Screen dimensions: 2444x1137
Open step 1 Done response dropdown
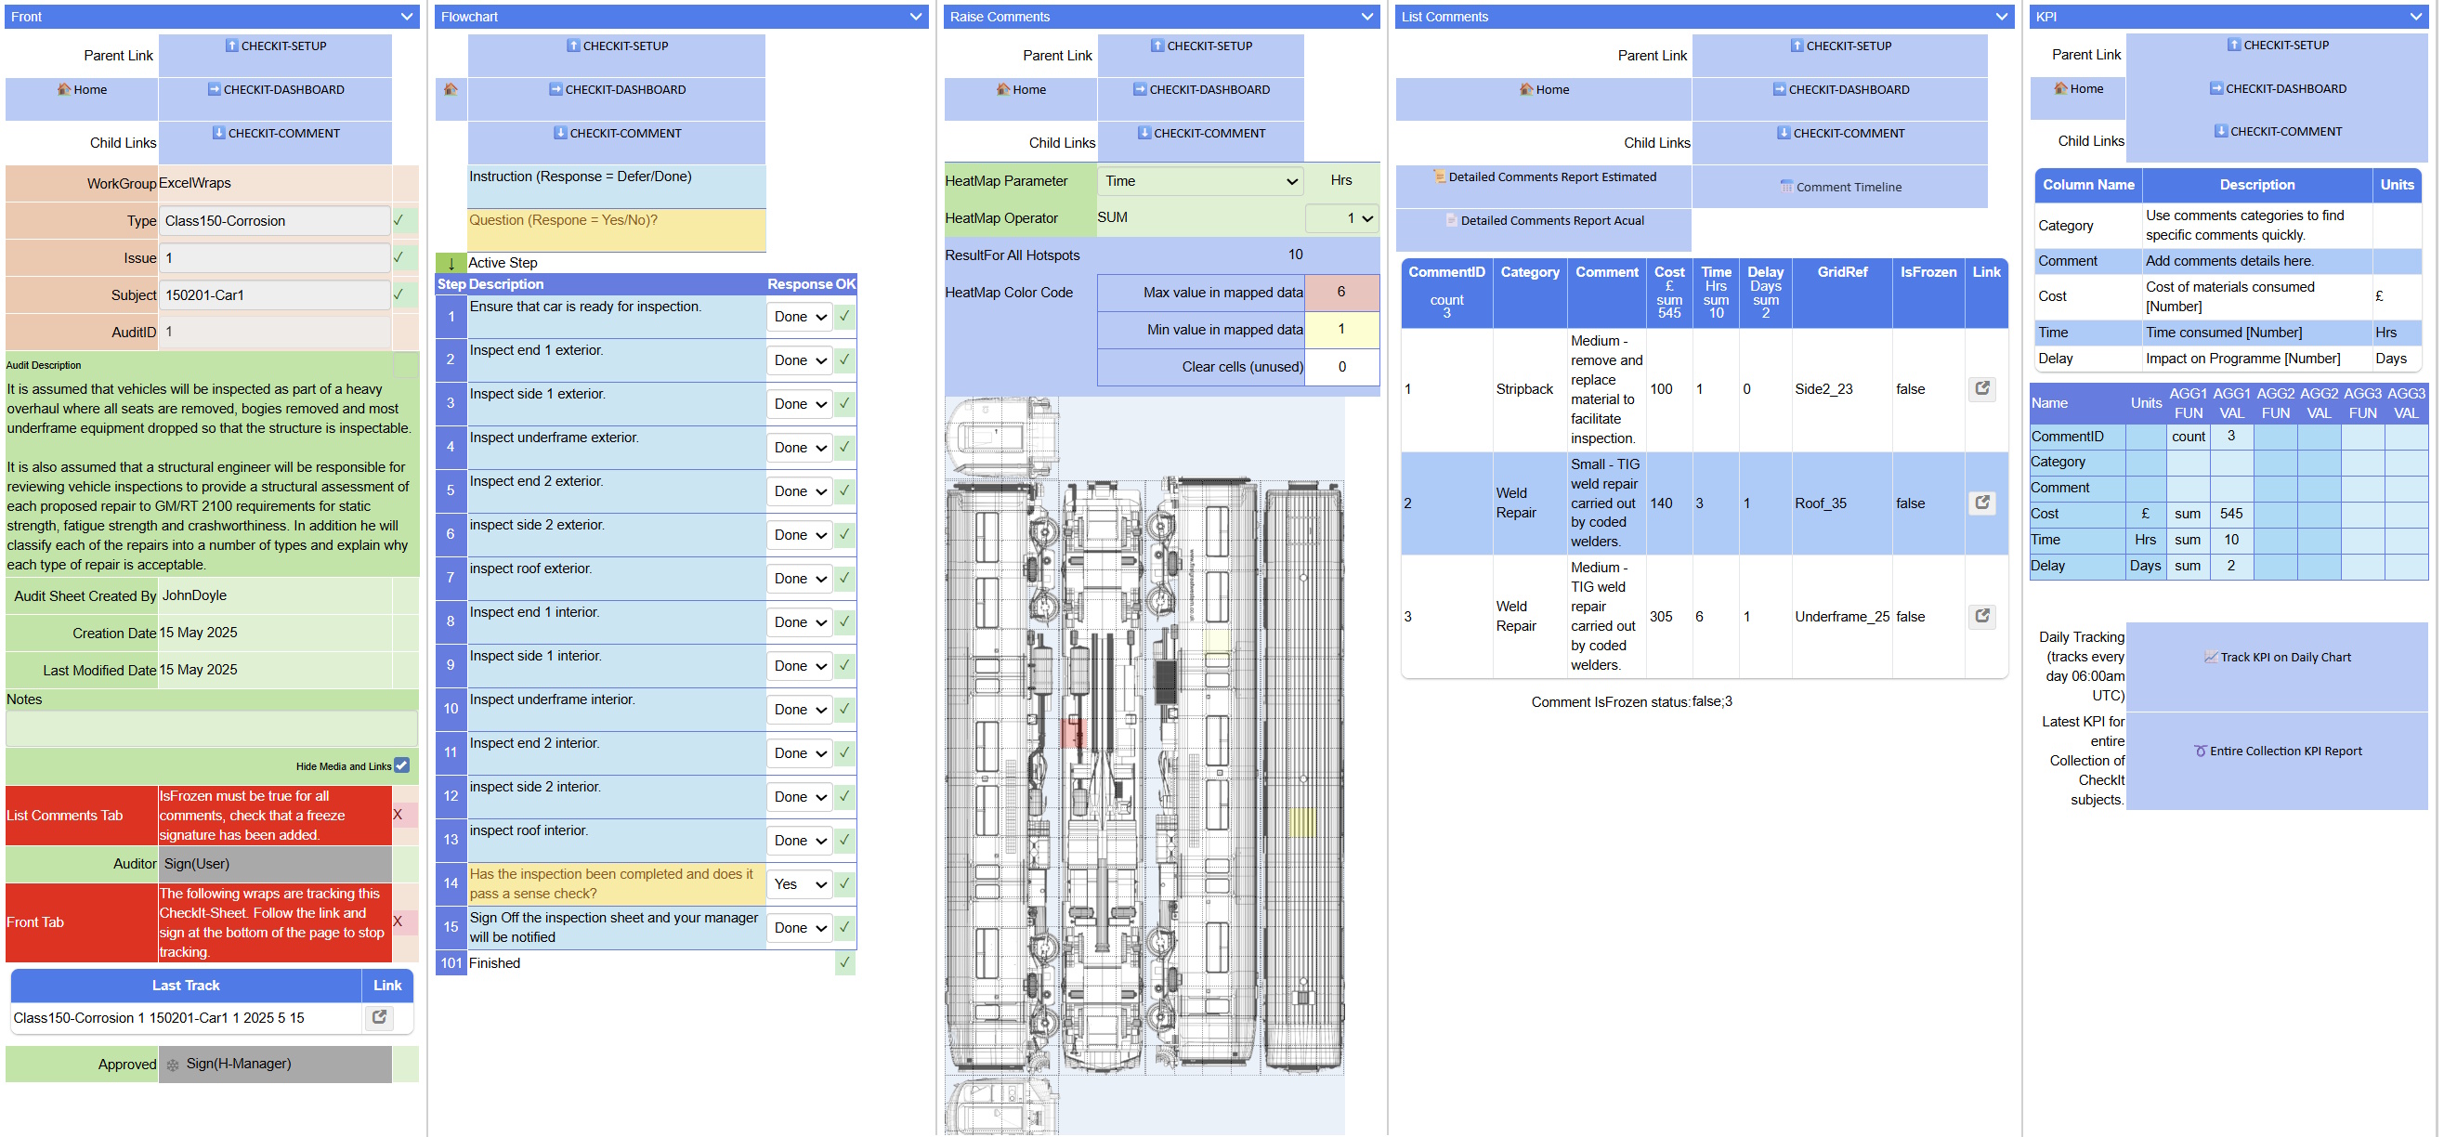[799, 317]
